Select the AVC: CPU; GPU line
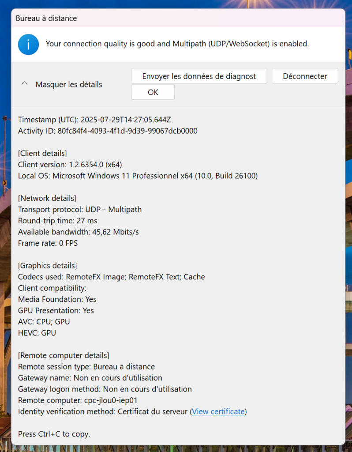 tap(44, 322)
